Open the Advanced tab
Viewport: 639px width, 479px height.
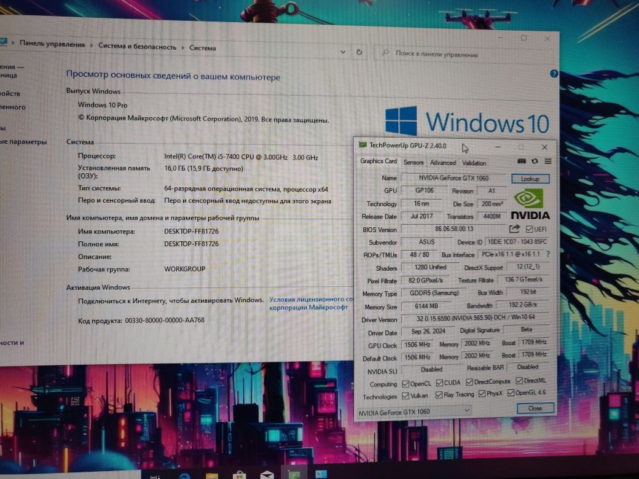pyautogui.click(x=442, y=163)
